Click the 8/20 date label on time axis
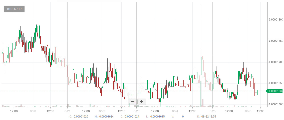Screen dimensions: 284x120 tap(33, 111)
